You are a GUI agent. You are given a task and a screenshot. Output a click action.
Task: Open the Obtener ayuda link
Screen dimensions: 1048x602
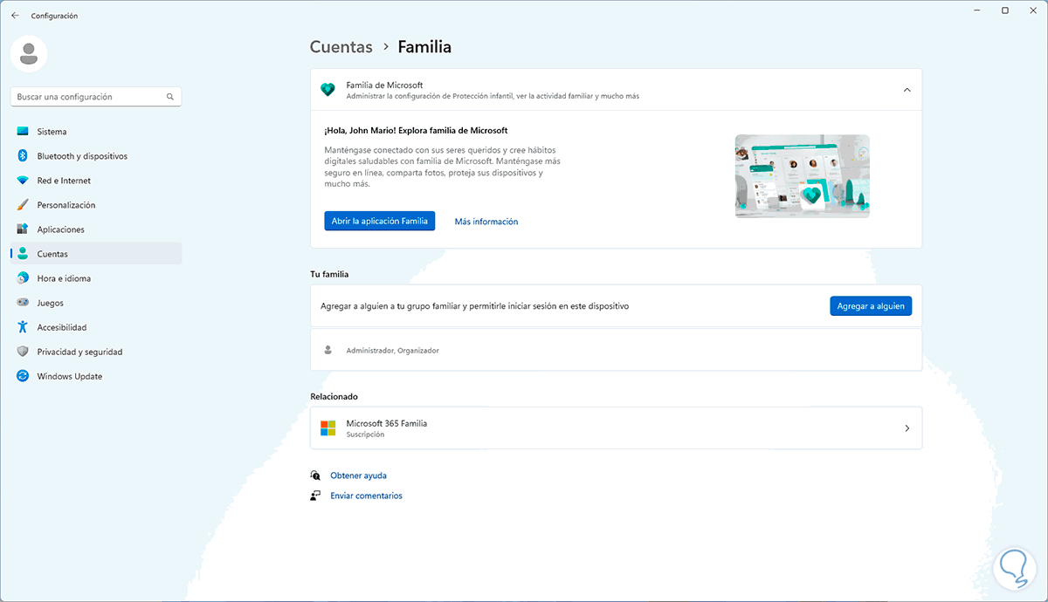pyautogui.click(x=358, y=475)
